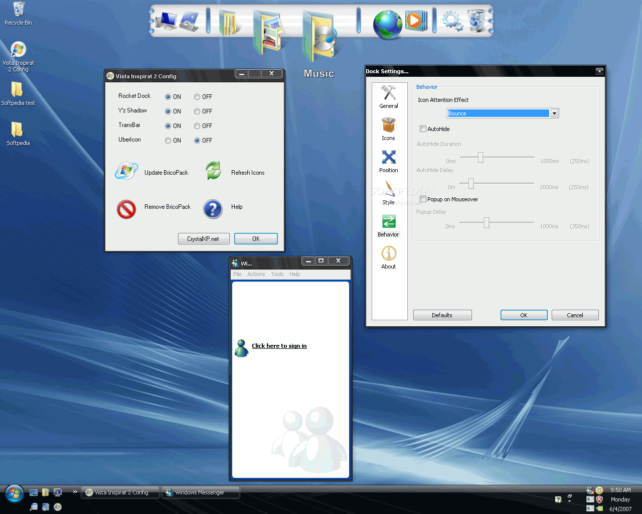Click the taskbar clock showing 9:50 AM
The width and height of the screenshot is (642, 514).
click(620, 490)
